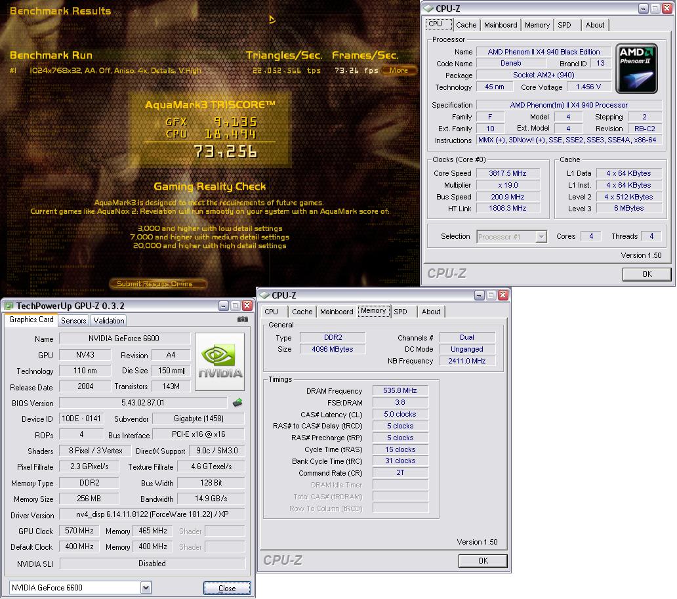This screenshot has width=677, height=599.
Task: Click the DRAM Frequency 535.8 MHz value
Action: [400, 390]
